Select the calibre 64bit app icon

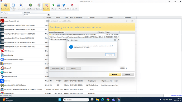point(2,64)
